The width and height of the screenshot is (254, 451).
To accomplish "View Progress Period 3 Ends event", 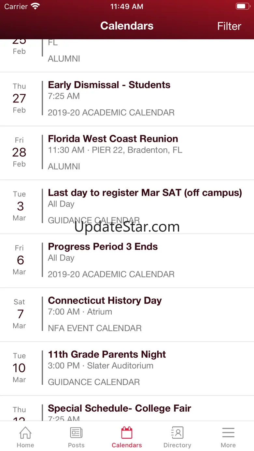I will [x=103, y=247].
